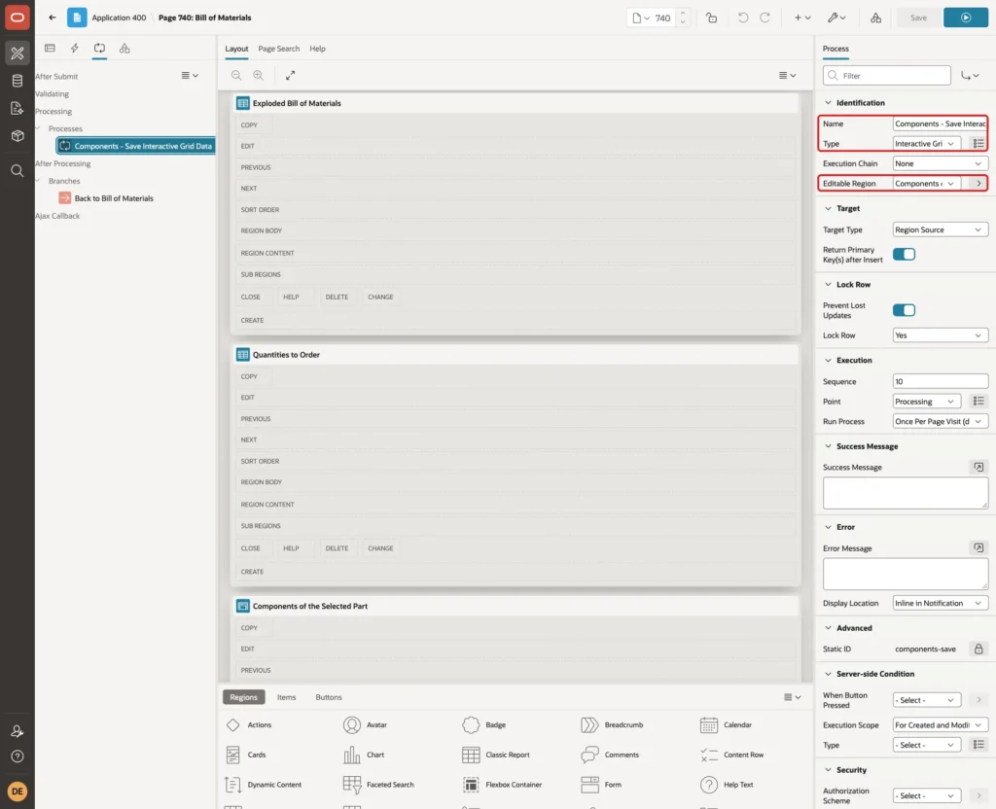Click the Undo icon
996x809 pixels.
tap(742, 18)
